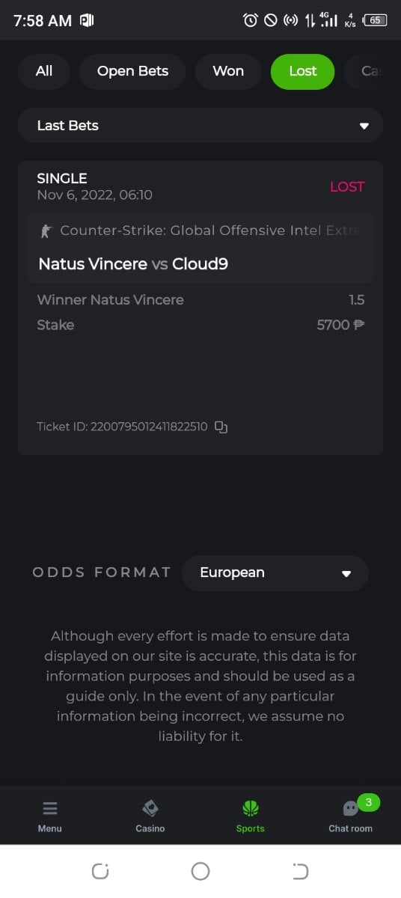Tap the green chat notification badge
401x898 pixels.
pyautogui.click(x=368, y=802)
